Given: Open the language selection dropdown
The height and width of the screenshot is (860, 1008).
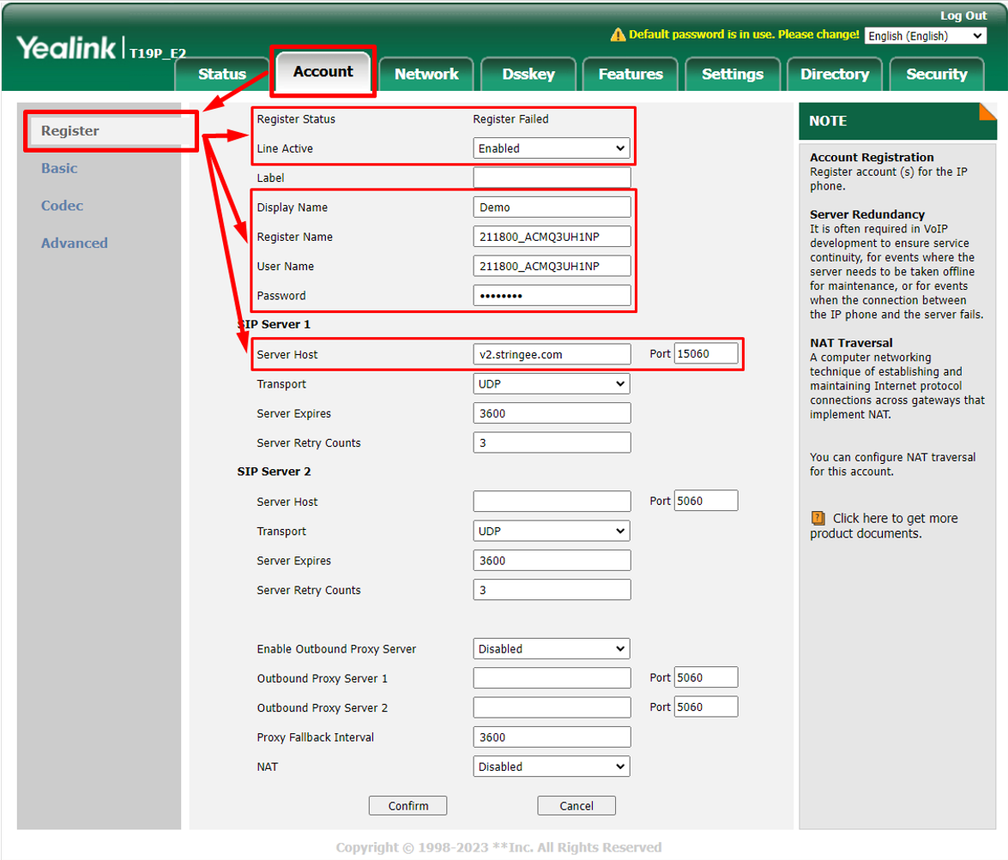Looking at the screenshot, I should click(x=925, y=36).
